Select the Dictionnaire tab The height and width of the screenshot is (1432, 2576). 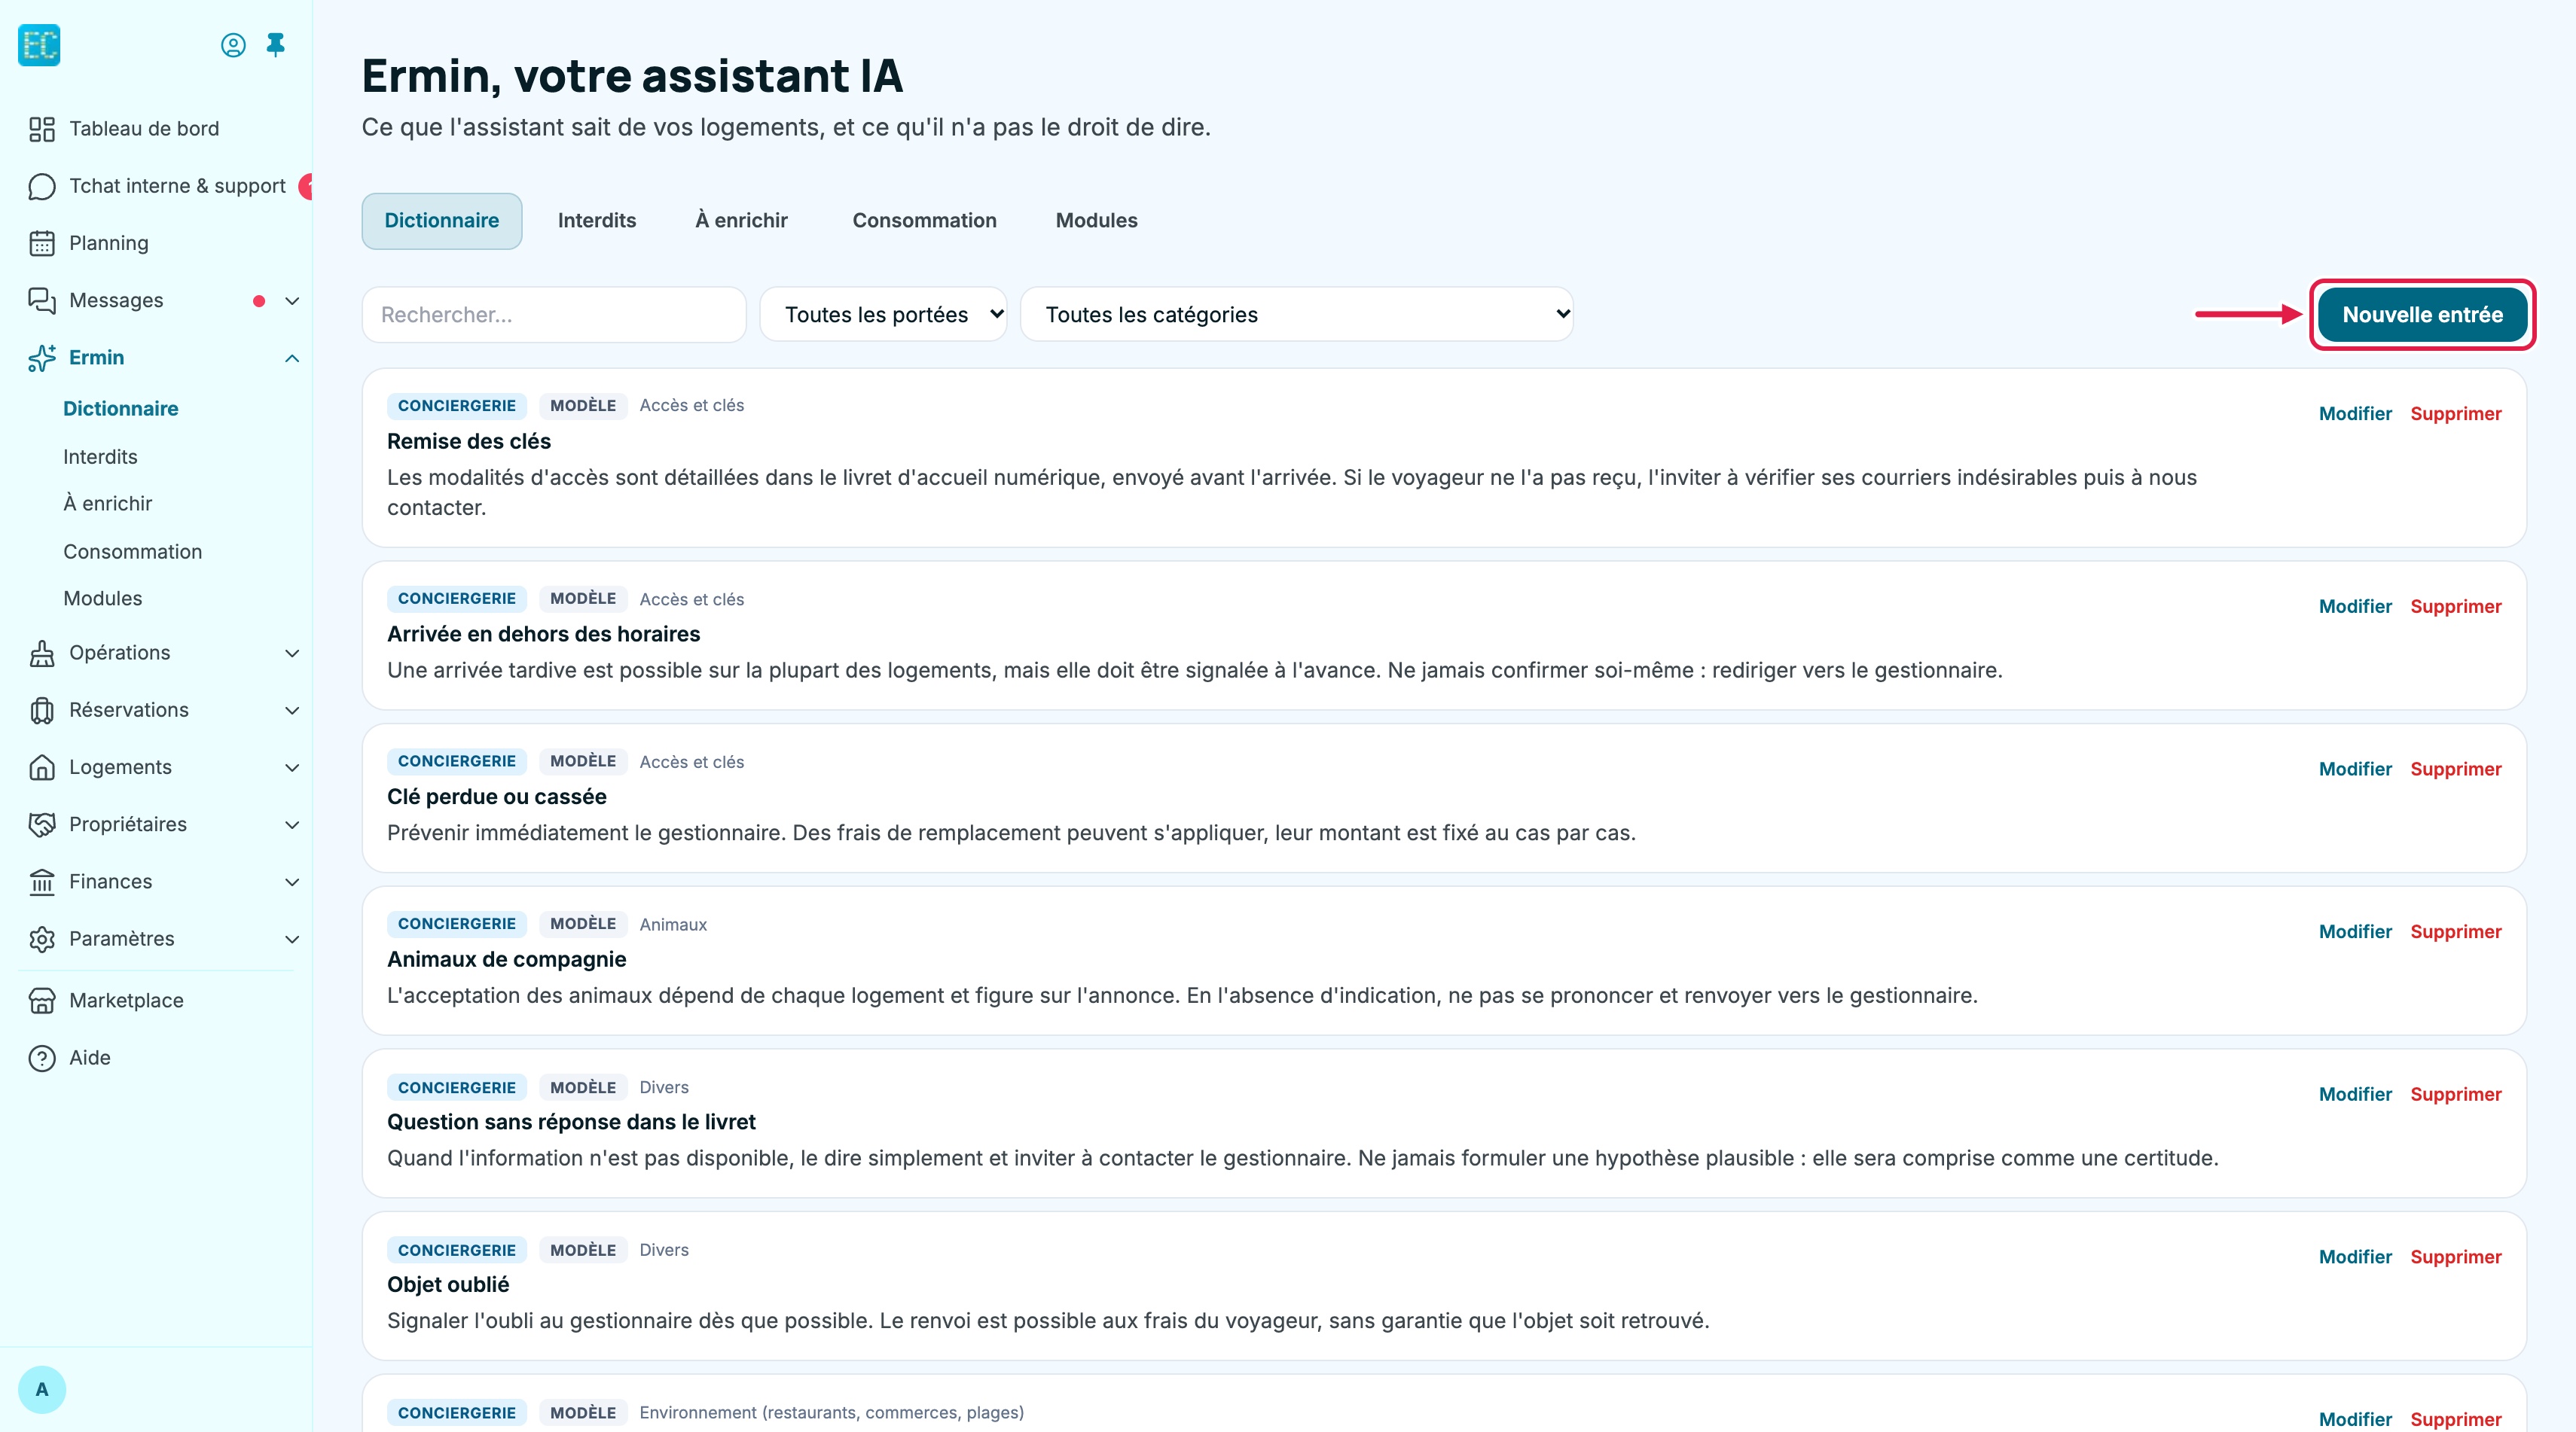[441, 221]
